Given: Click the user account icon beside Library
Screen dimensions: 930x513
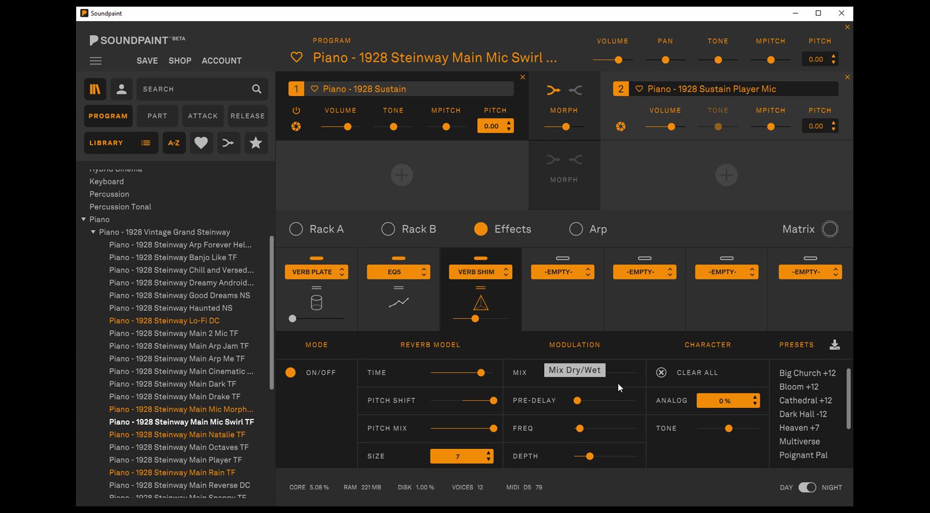Looking at the screenshot, I should [x=121, y=89].
